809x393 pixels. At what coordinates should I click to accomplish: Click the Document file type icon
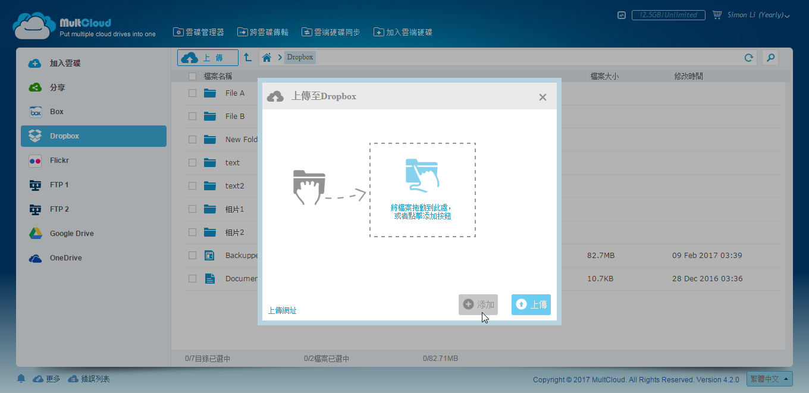209,278
